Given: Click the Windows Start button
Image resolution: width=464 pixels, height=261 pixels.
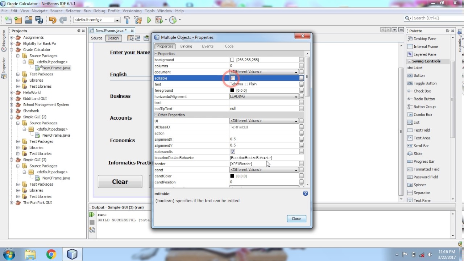Looking at the screenshot, I should pos(8,254).
